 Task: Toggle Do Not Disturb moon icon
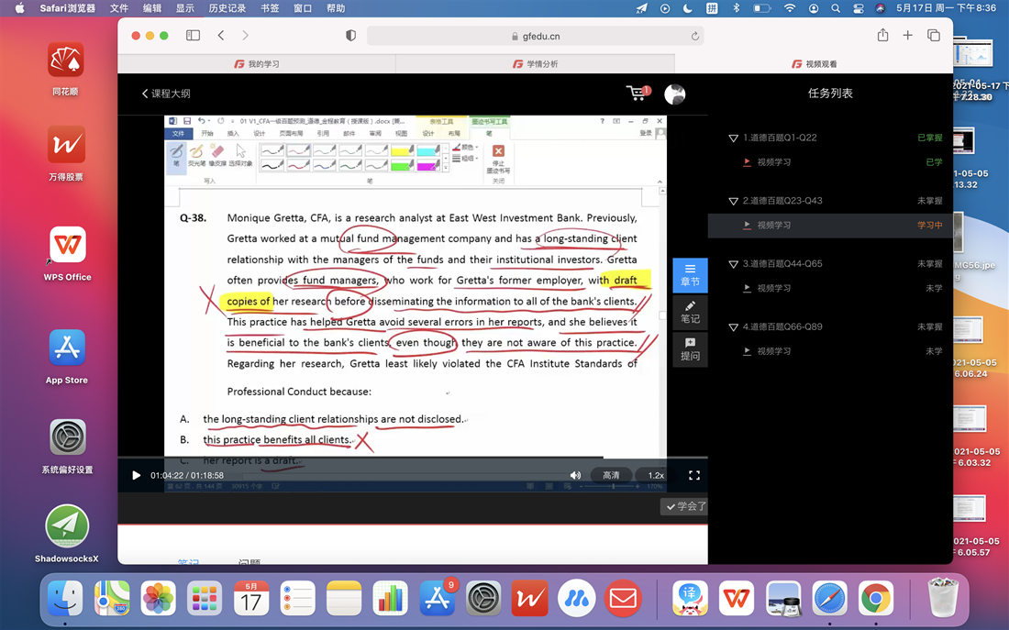[x=688, y=8]
